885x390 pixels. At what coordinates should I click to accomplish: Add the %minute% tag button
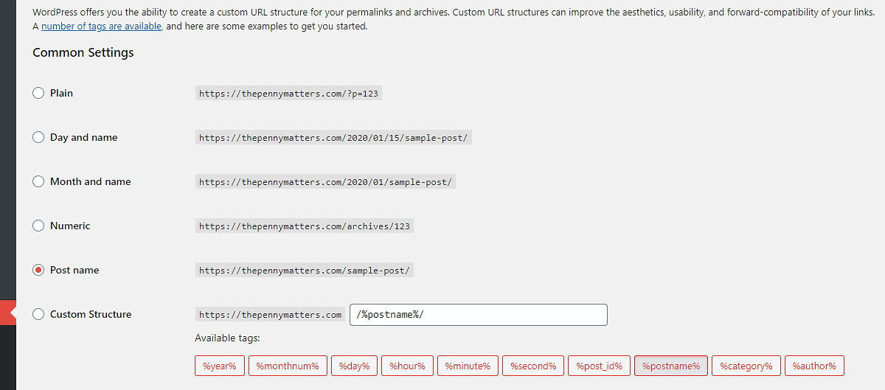(x=468, y=366)
